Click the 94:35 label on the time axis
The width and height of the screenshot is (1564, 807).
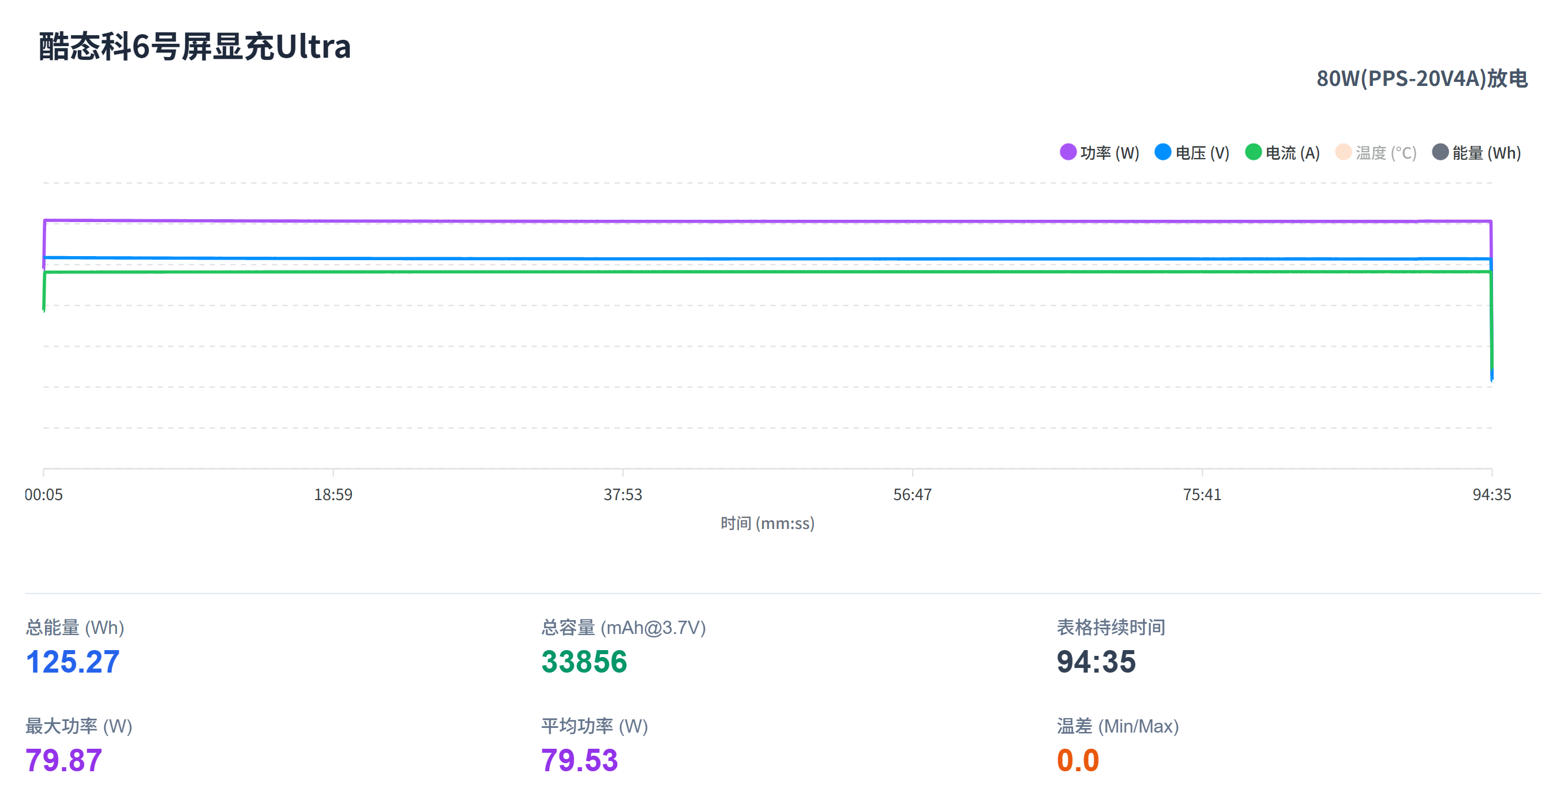(x=1492, y=495)
